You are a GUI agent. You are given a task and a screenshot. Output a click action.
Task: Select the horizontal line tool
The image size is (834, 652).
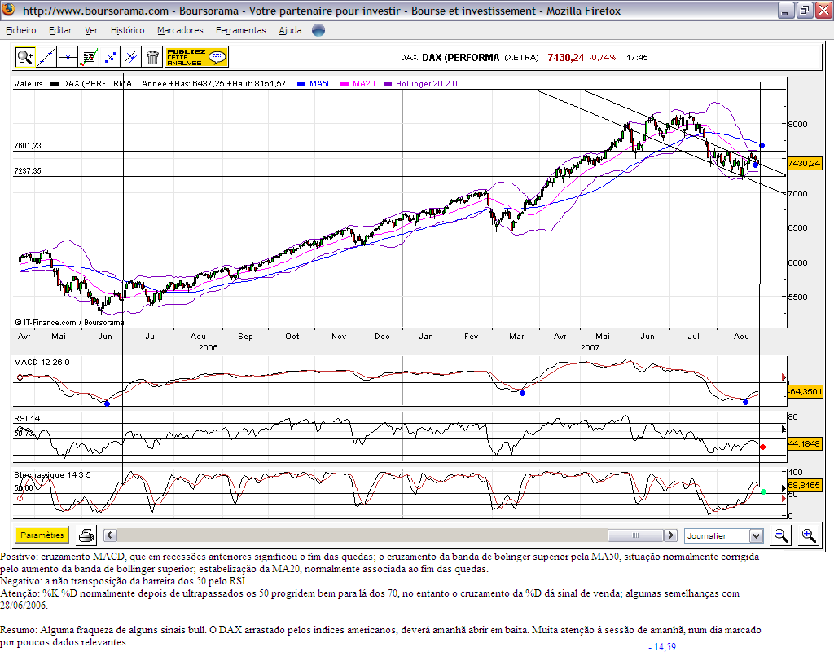(68, 57)
